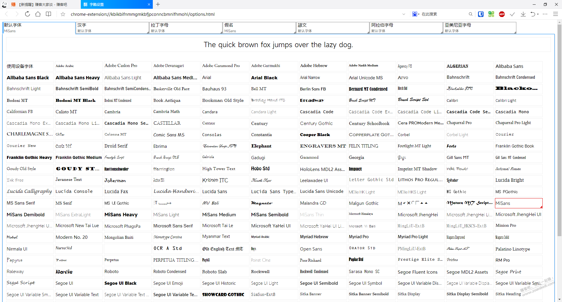Bookmark this page with the star icon

[x=63, y=14]
